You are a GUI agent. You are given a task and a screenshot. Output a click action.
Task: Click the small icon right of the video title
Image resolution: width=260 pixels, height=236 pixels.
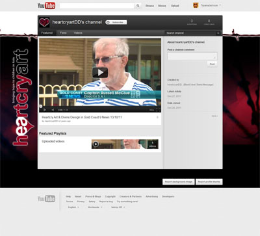(157, 117)
